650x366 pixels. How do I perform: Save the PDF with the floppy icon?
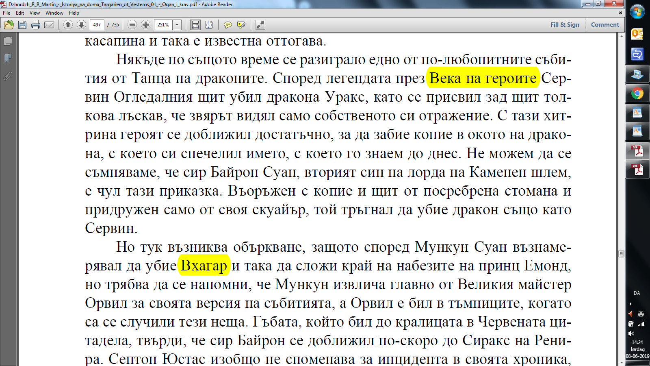pos(22,25)
